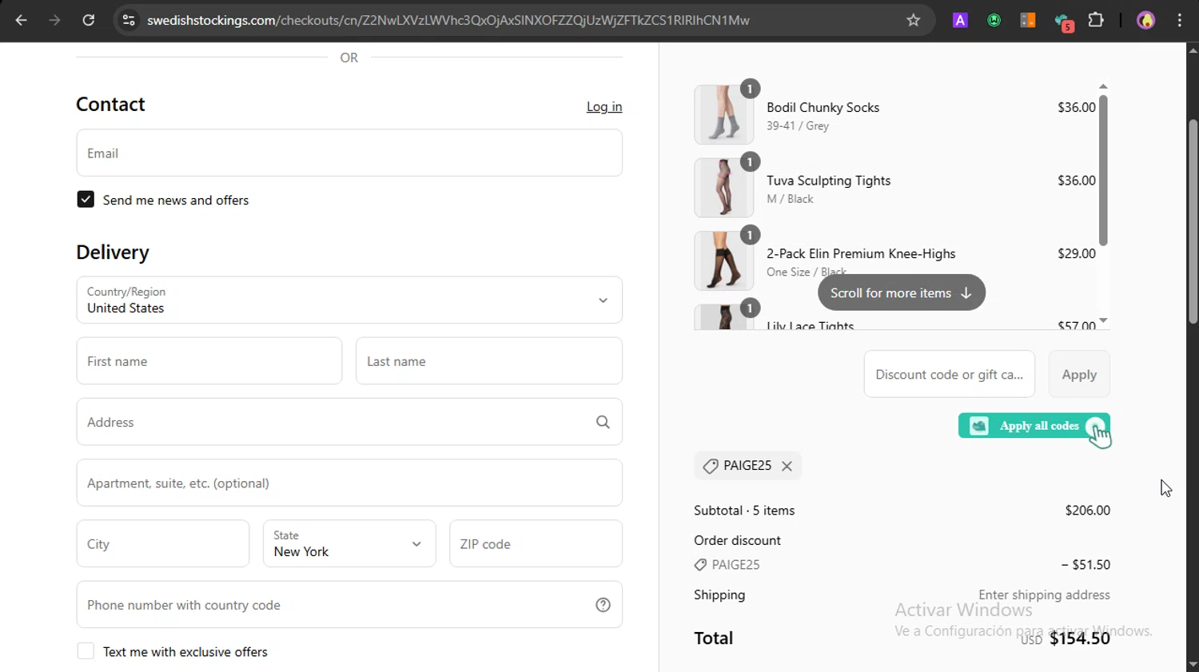Viewport: 1199px width, 672px height.
Task: Reload the checkout page
Action: (x=89, y=20)
